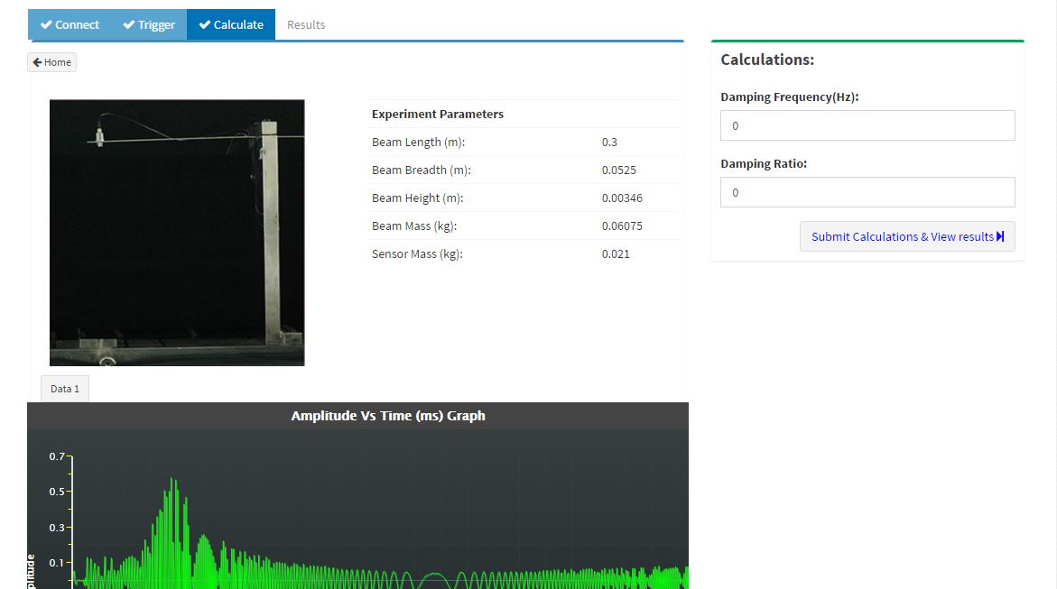Click the cantilever beam experiment image
The width and height of the screenshot is (1057, 589).
(177, 233)
